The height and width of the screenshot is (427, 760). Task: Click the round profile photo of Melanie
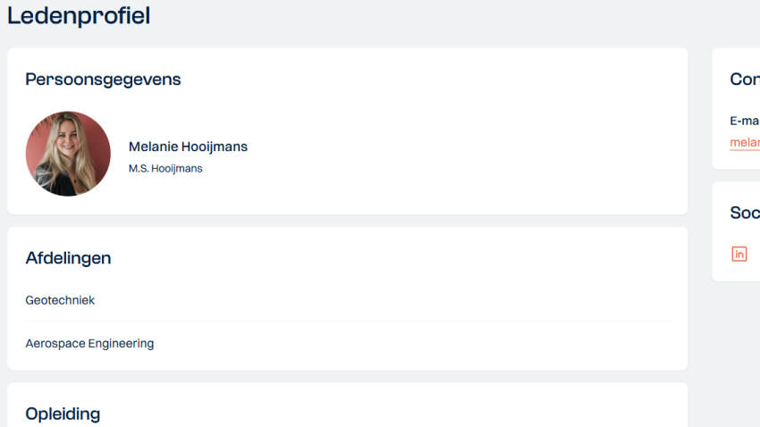tap(68, 154)
